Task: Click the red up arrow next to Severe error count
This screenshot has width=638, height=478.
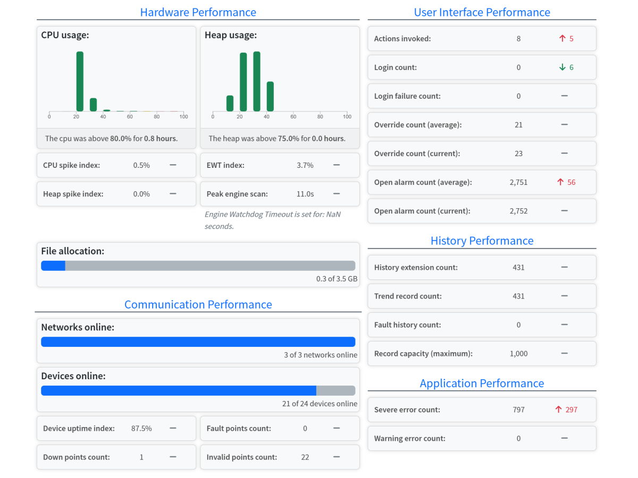Action: click(558, 409)
